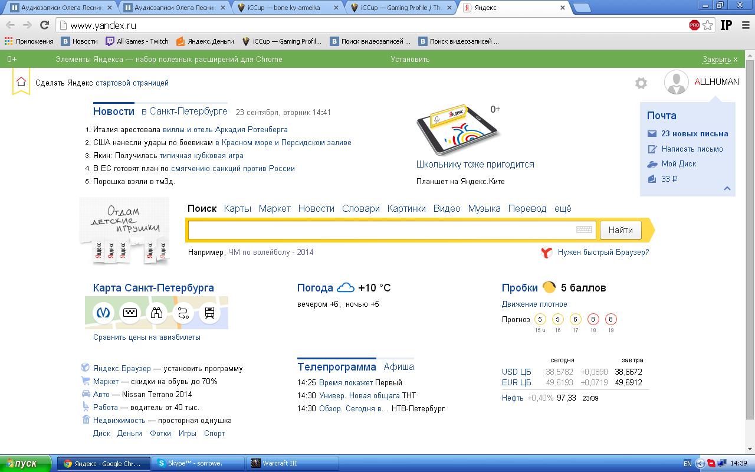The height and width of the screenshot is (472, 755).
Task: Open Яндекс.Деньги bookmark
Action: [205, 41]
